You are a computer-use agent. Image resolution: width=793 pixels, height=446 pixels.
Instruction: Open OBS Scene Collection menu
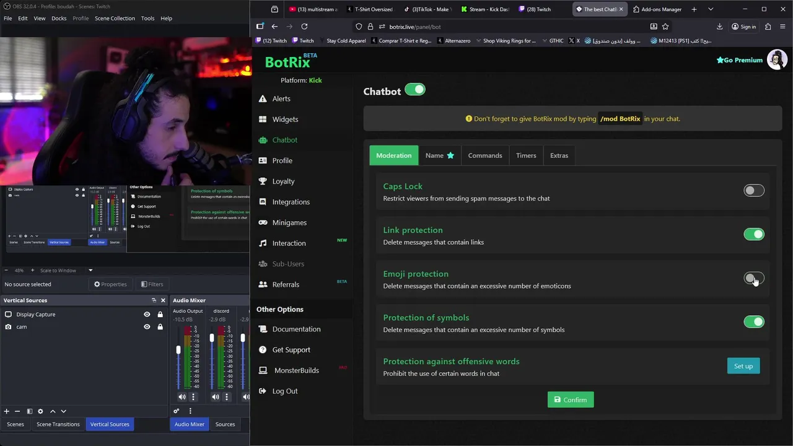tap(115, 18)
